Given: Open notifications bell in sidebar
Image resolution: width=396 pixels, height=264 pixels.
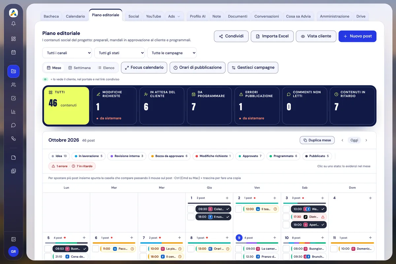Looking at the screenshot, I should 14,24.
